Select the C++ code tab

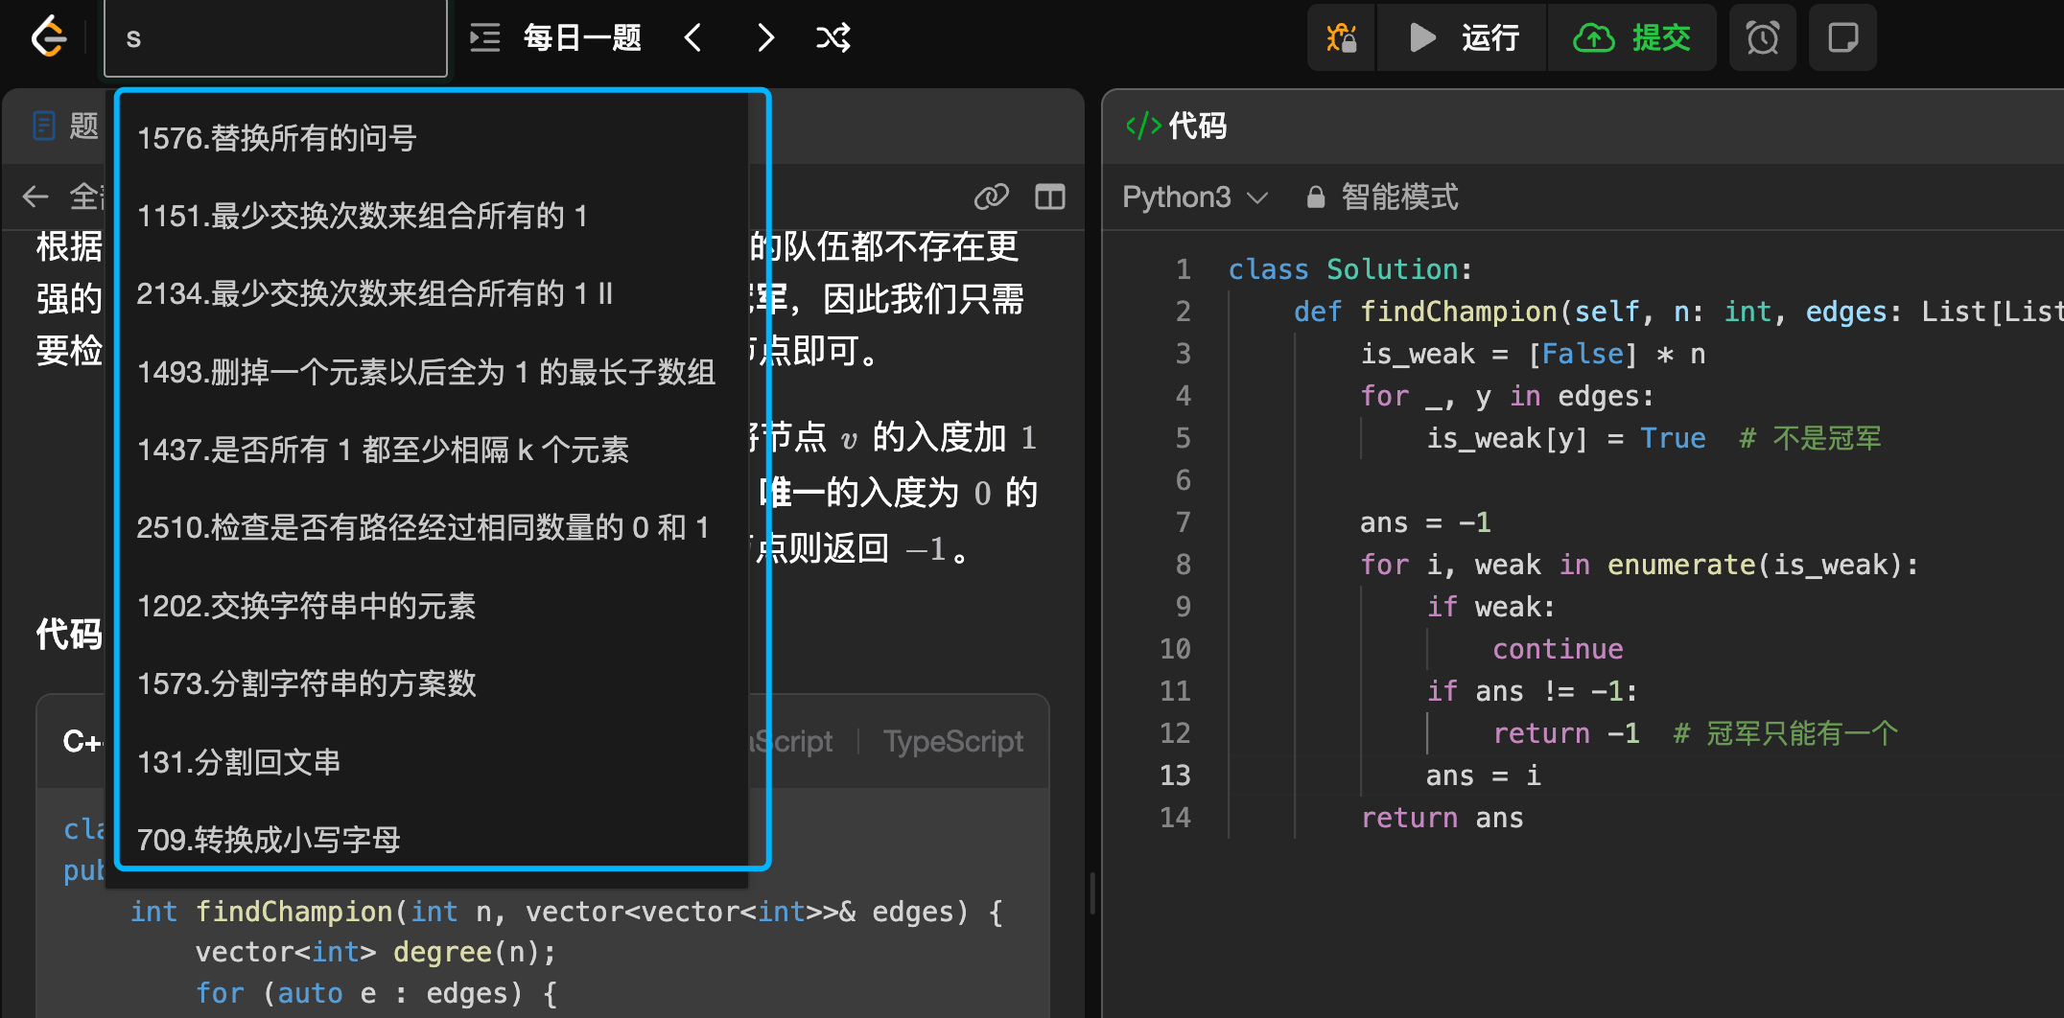tap(82, 741)
